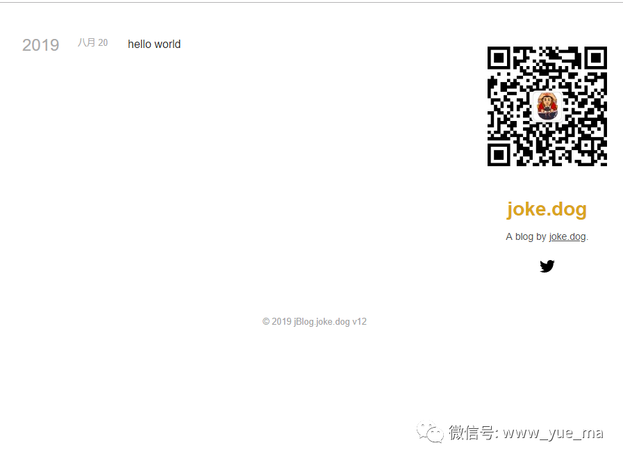
Task: Click the QR code image
Action: pos(547,106)
